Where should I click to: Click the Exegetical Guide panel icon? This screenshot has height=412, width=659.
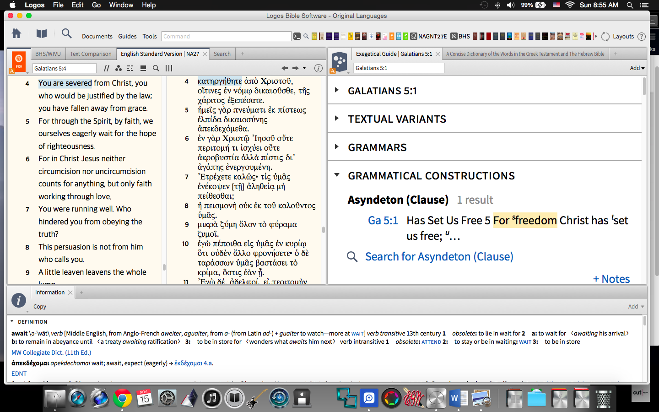click(340, 61)
